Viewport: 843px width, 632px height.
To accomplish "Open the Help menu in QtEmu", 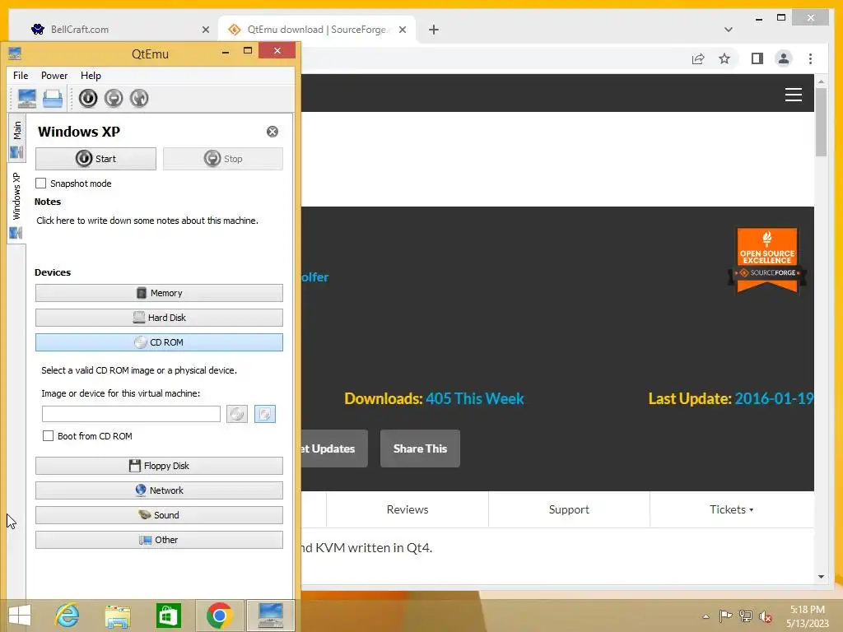I will click(x=91, y=76).
